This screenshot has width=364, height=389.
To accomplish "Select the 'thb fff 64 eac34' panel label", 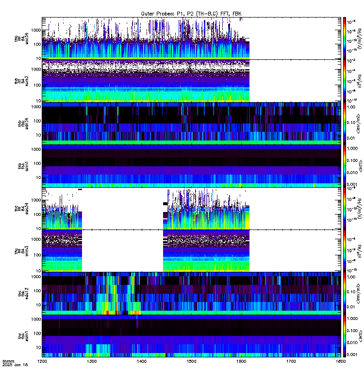I will (x=21, y=39).
